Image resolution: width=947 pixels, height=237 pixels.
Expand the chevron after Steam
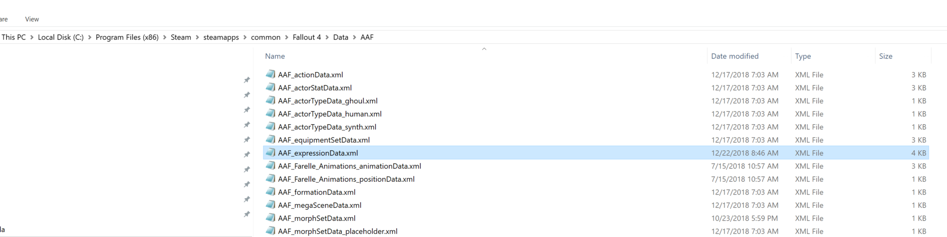(x=197, y=37)
